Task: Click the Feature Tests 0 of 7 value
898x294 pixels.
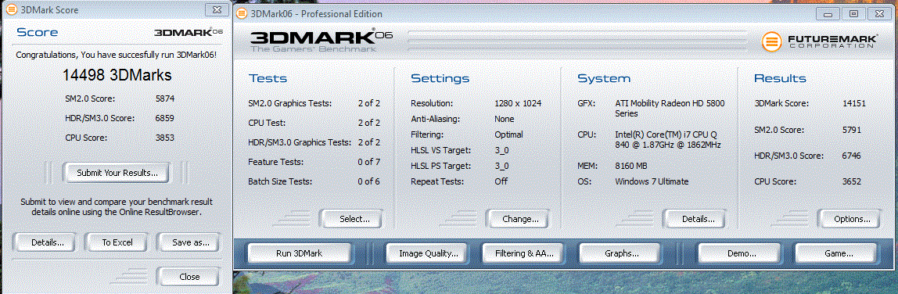Action: click(x=369, y=162)
